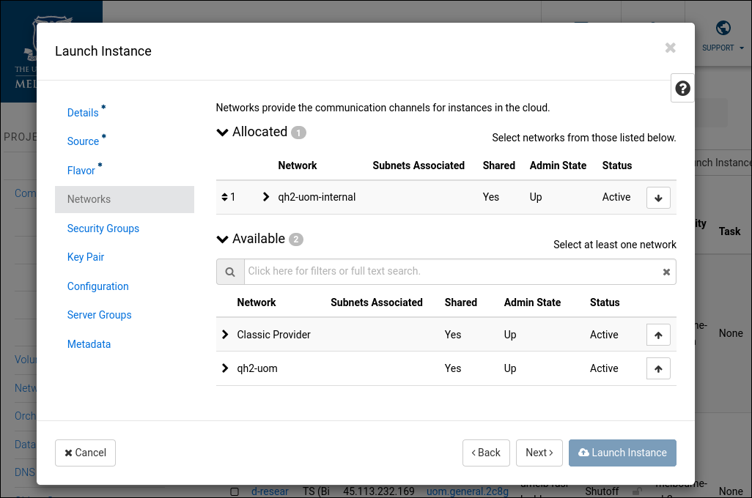Go to the Source step

[x=83, y=141]
